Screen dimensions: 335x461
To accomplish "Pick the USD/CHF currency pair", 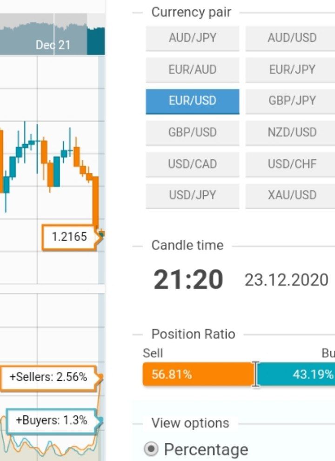I will click(292, 164).
